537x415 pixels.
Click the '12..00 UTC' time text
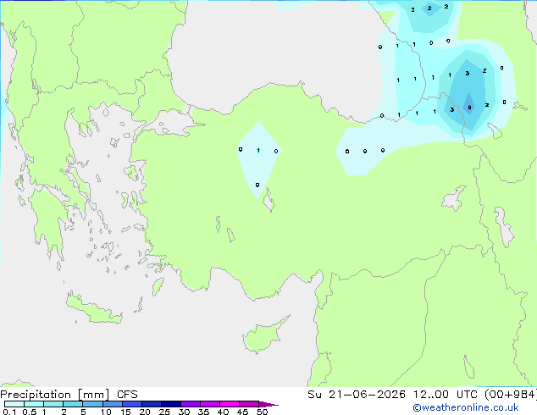[x=446, y=395]
